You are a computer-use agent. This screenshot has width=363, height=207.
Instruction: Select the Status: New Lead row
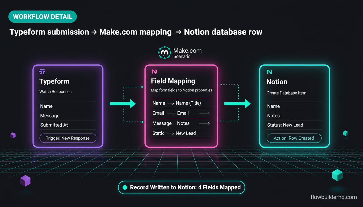[294, 125]
